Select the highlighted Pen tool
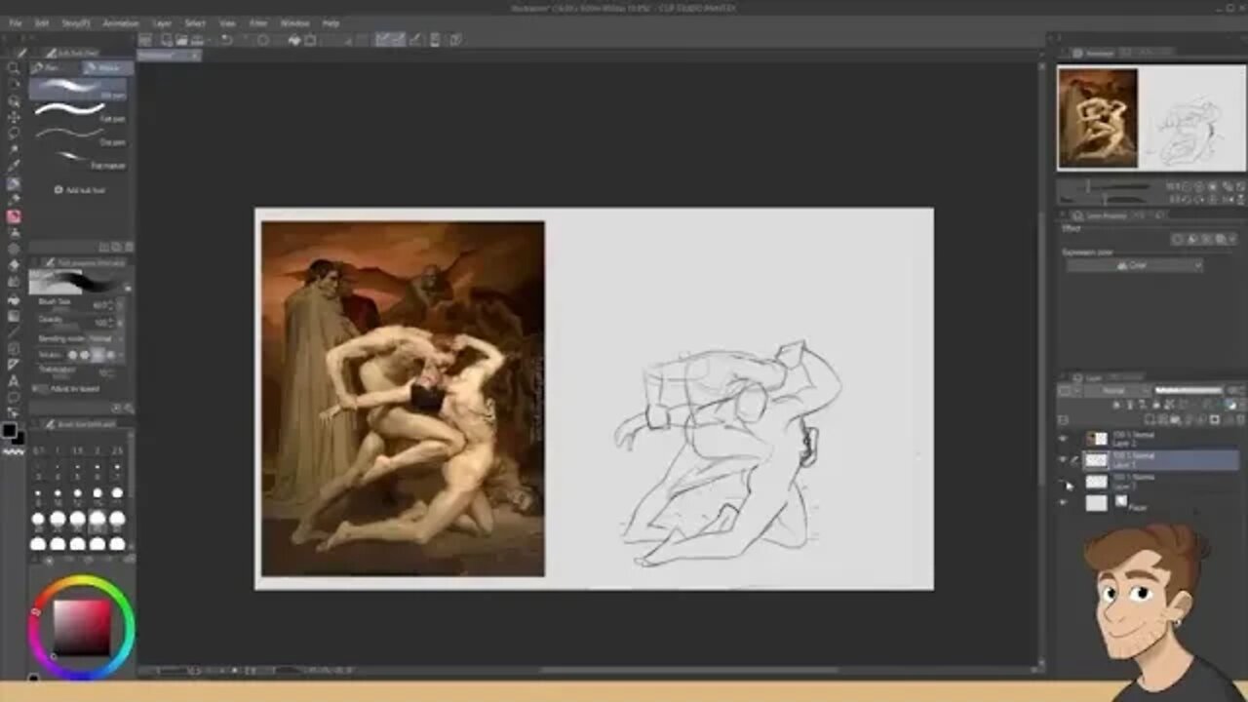The image size is (1248, 702). pos(14,183)
